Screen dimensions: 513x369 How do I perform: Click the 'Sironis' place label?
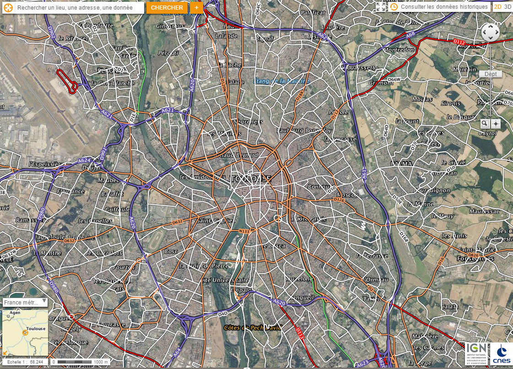pyautogui.click(x=450, y=103)
